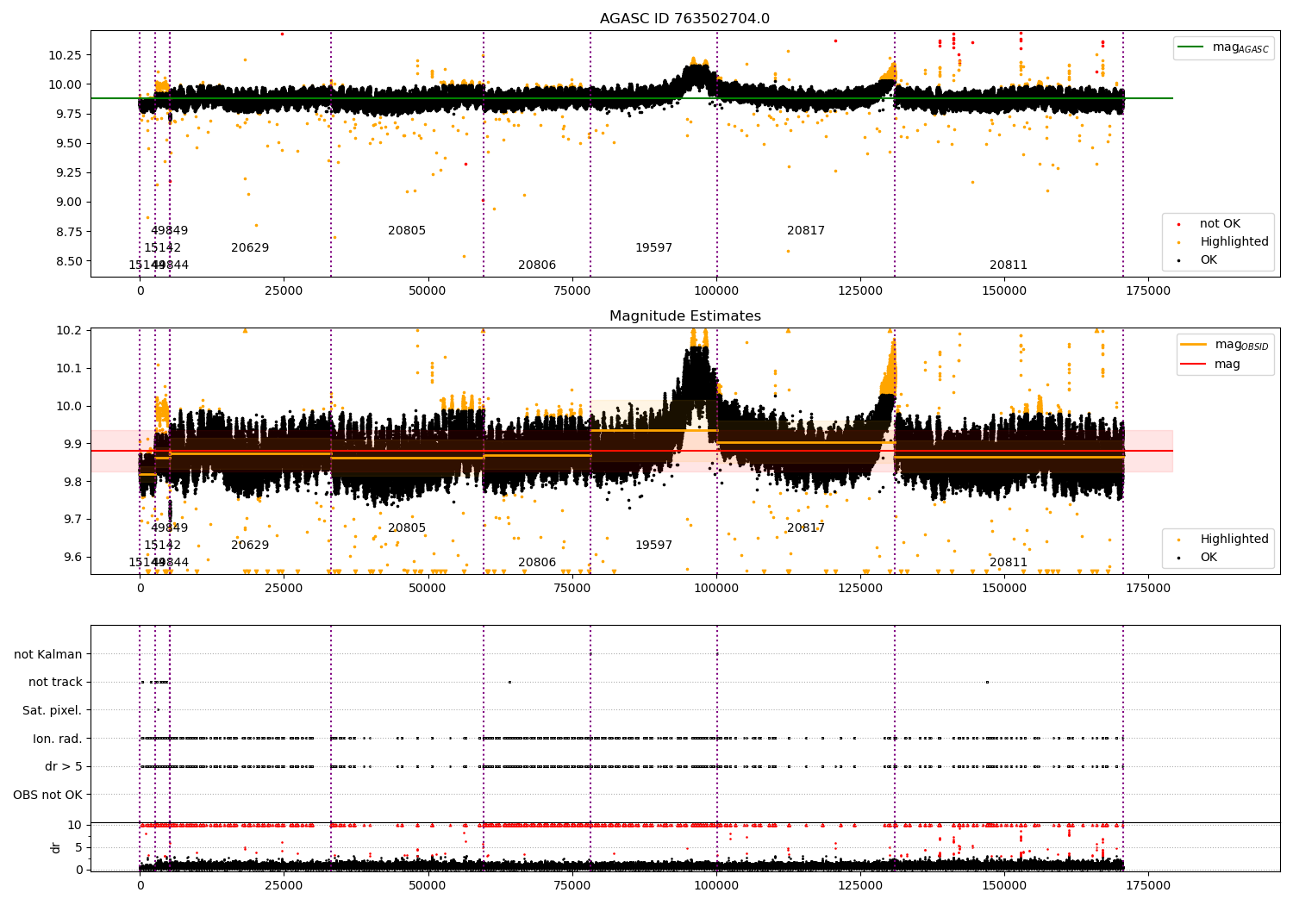The height and width of the screenshot is (905, 1293).
Task: Select 'not OK' legend entry in top plot
Action: tap(1220, 224)
